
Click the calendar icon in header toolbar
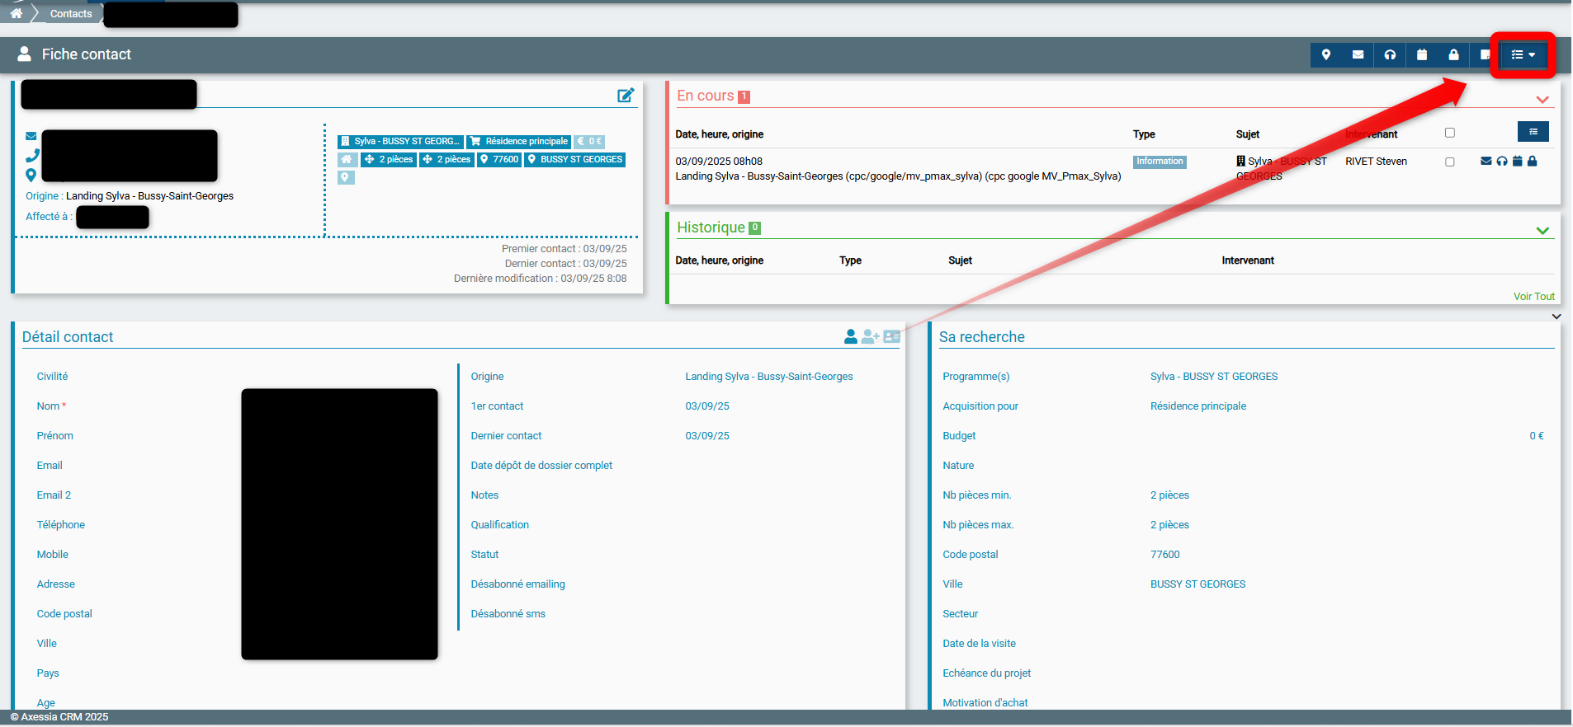coord(1421,54)
